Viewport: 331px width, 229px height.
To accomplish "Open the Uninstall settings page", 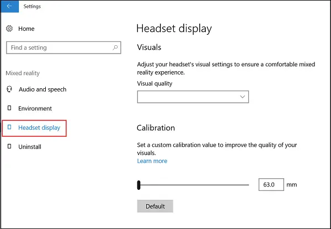I will click(x=30, y=147).
